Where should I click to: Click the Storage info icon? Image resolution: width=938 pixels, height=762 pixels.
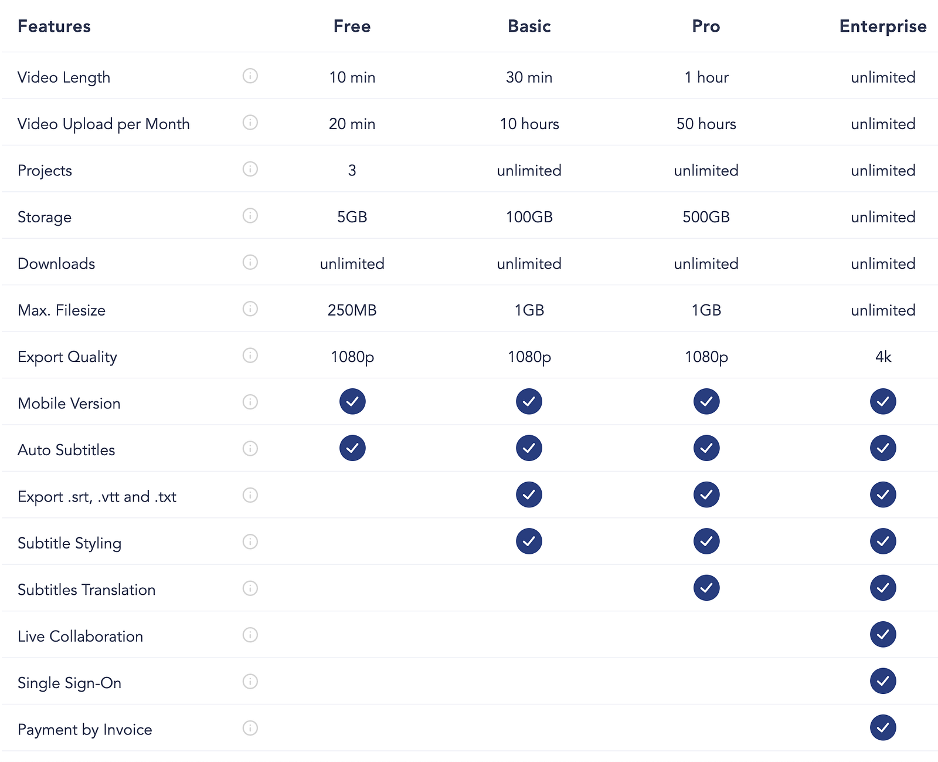(x=250, y=215)
